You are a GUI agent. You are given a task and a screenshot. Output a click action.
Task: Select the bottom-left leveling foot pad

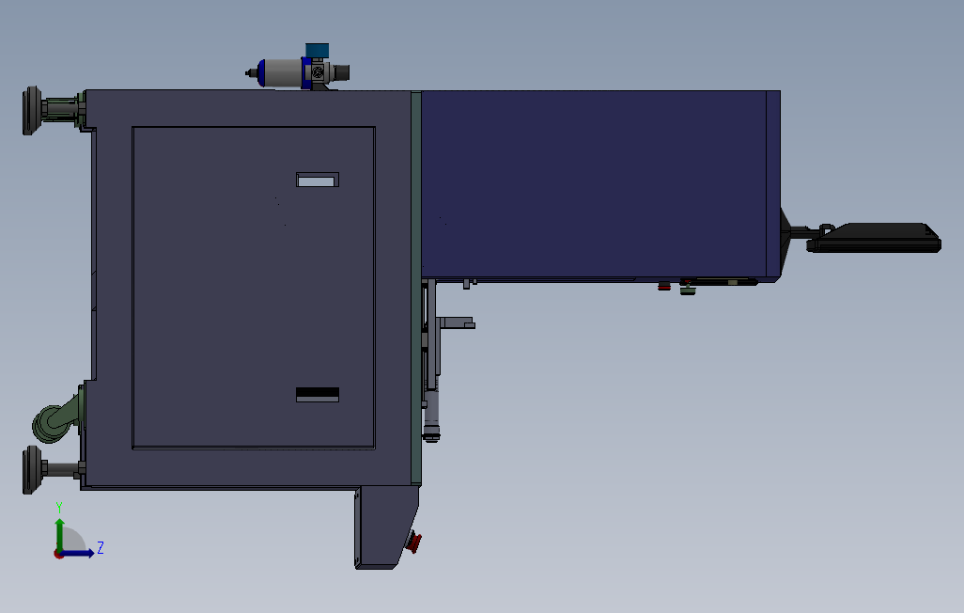pyautogui.click(x=32, y=470)
